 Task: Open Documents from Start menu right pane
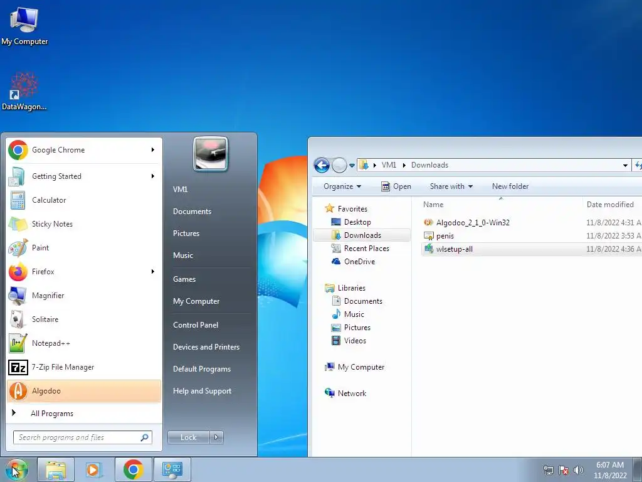point(192,212)
